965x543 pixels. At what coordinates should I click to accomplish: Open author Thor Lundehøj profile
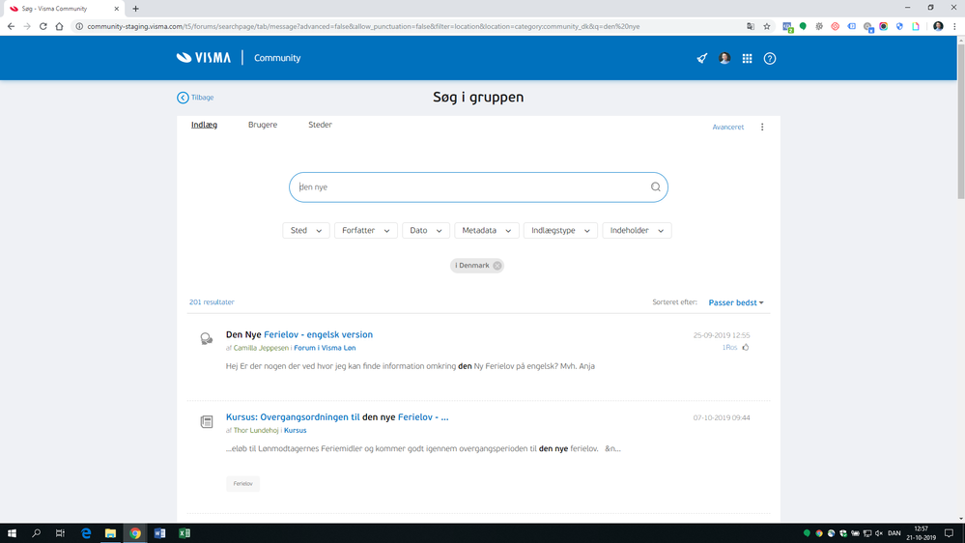[x=256, y=430]
